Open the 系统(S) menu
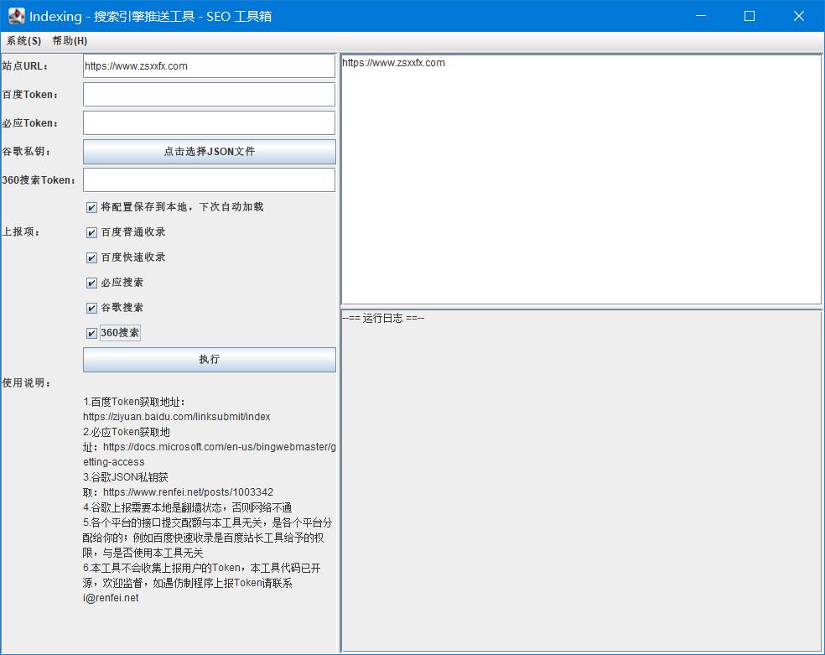825x655 pixels. (x=24, y=40)
